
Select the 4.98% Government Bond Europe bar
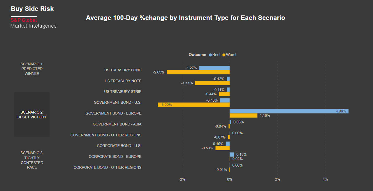[289, 111]
